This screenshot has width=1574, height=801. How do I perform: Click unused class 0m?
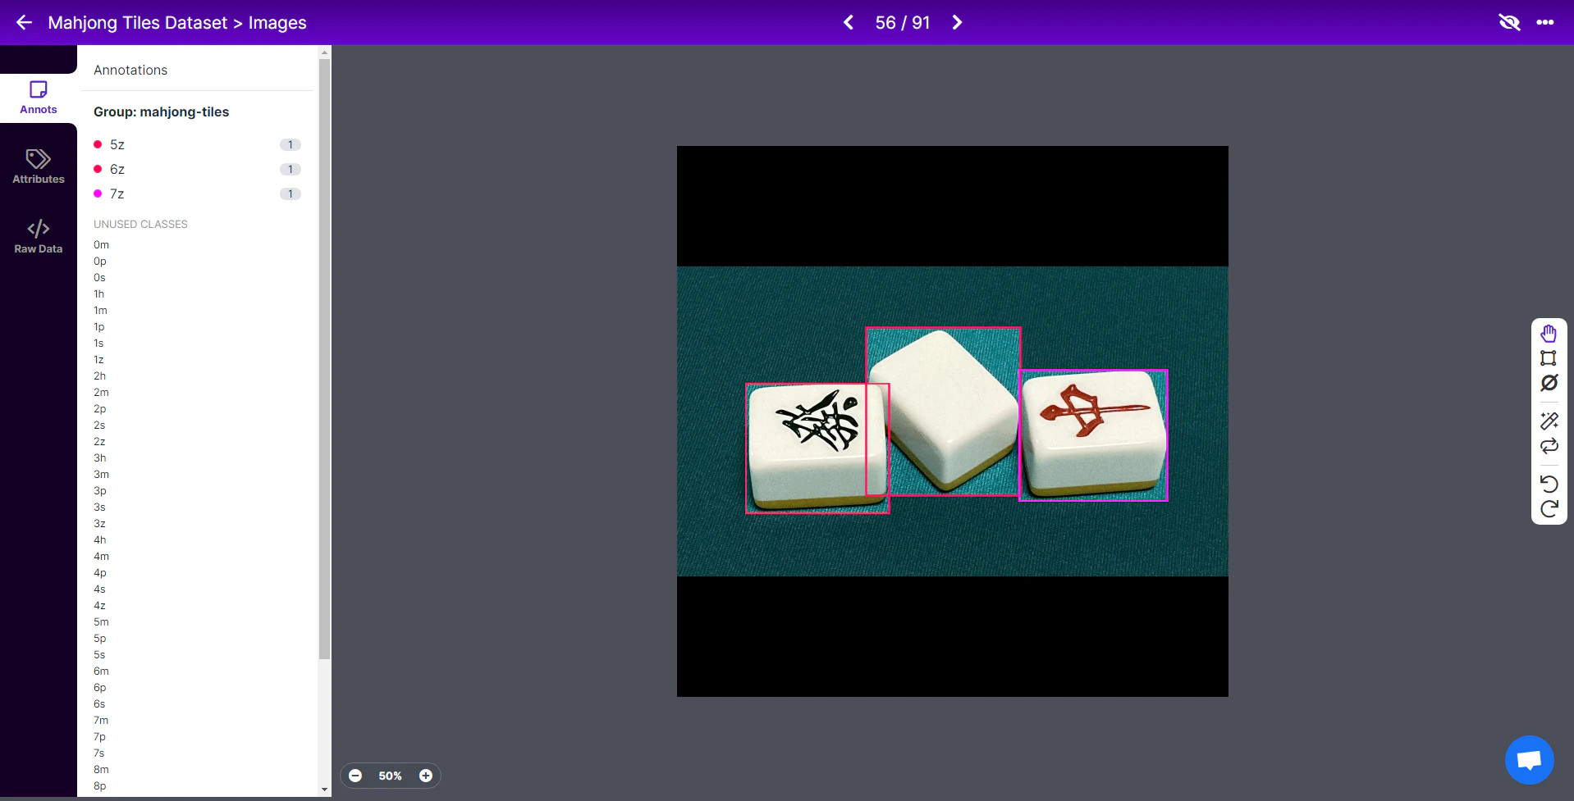pyautogui.click(x=101, y=244)
